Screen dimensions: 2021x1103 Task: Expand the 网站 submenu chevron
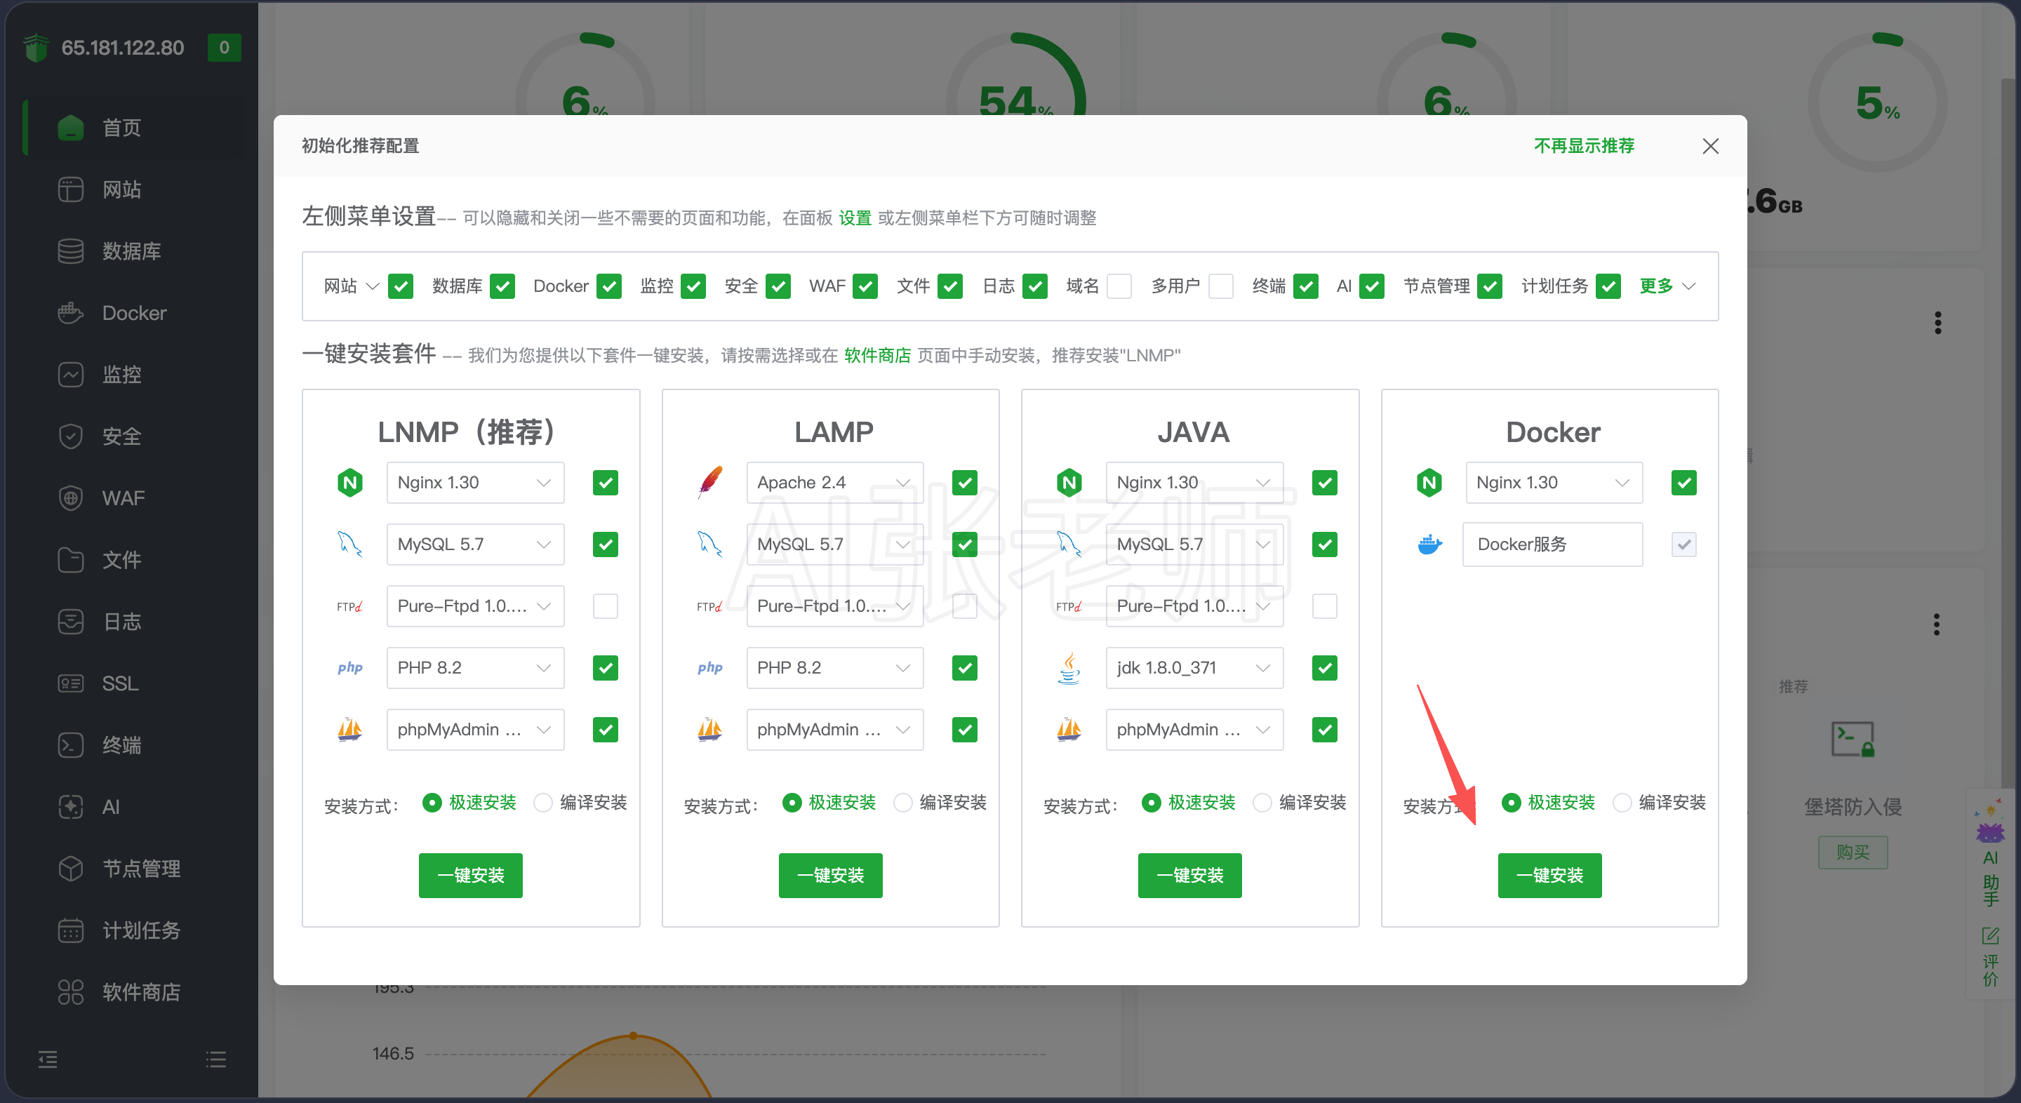click(373, 286)
